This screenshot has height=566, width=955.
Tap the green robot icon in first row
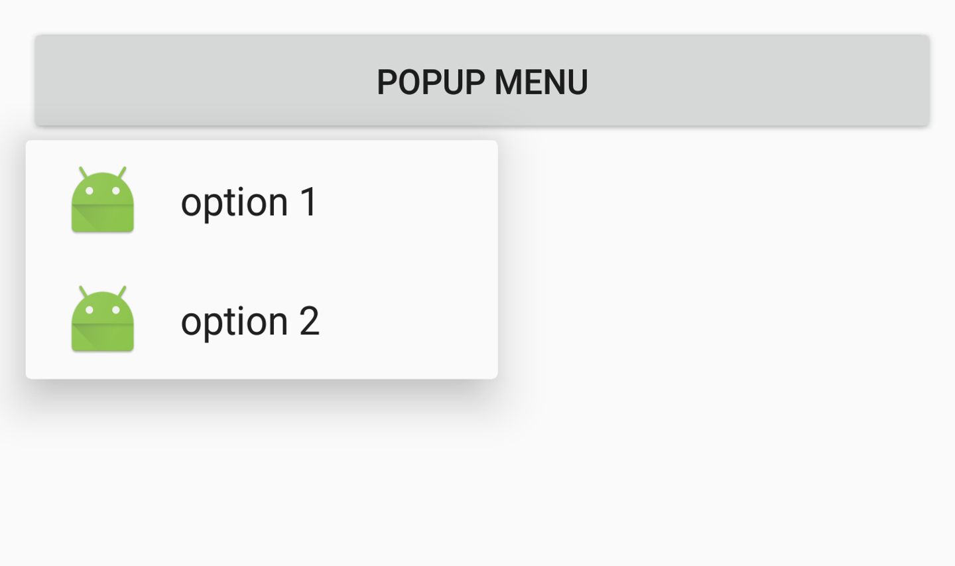(x=103, y=200)
